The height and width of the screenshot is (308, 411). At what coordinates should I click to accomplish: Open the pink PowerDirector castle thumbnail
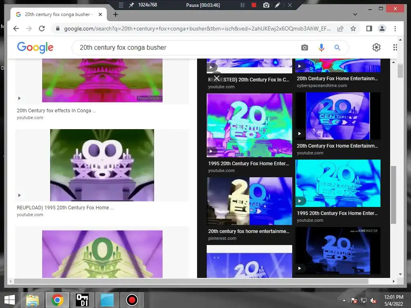102,80
